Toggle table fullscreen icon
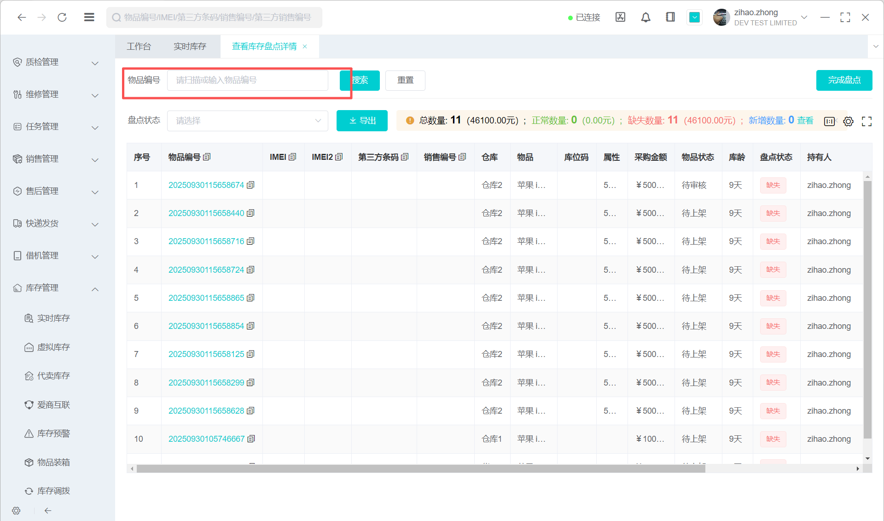The height and width of the screenshot is (521, 884). (867, 121)
